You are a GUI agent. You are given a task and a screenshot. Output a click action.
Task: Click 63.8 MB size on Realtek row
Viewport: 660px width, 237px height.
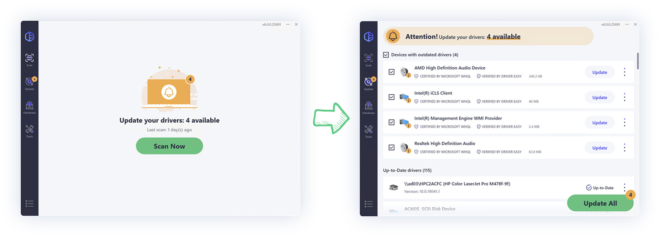(x=535, y=152)
